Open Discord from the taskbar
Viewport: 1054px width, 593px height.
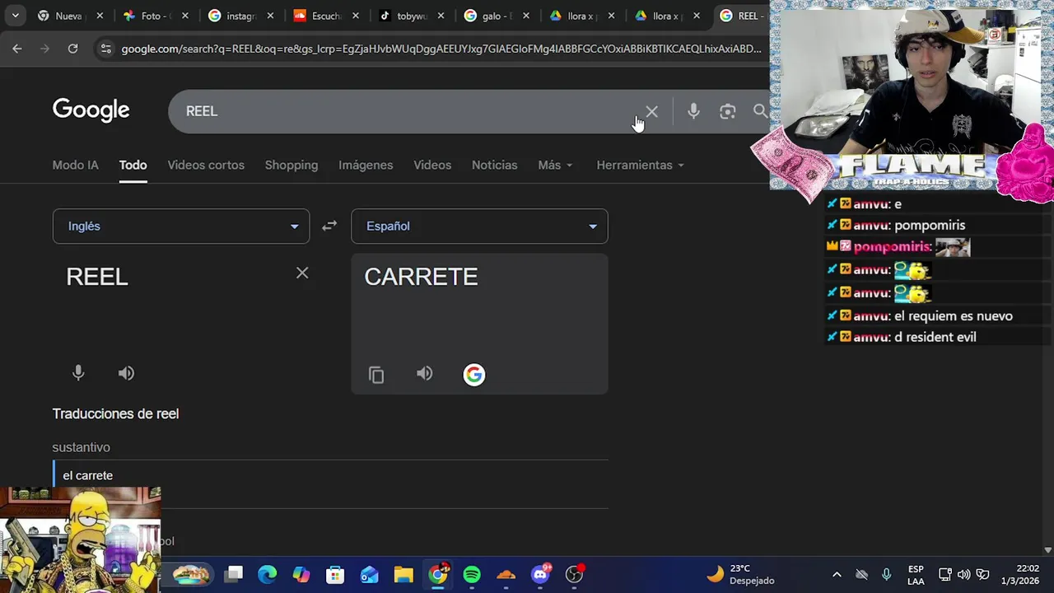tap(540, 574)
